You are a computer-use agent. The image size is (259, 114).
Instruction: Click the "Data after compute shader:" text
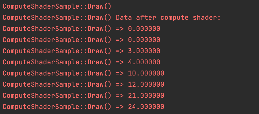click(168, 18)
